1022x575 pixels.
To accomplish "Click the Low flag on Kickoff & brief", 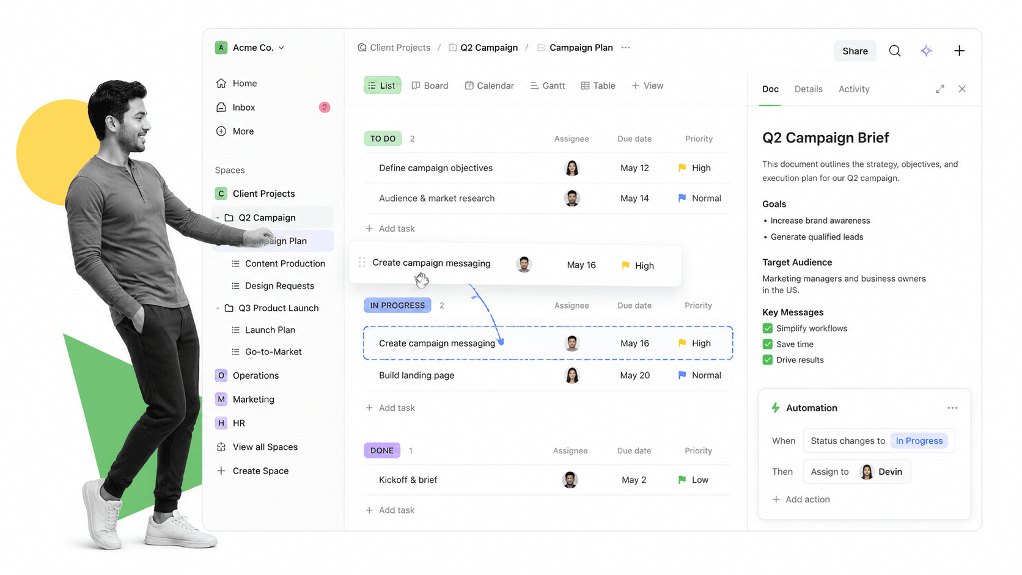I will (682, 480).
